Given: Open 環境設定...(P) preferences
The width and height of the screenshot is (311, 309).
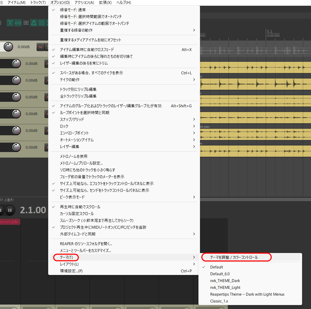Looking at the screenshot, I should pos(71,271).
